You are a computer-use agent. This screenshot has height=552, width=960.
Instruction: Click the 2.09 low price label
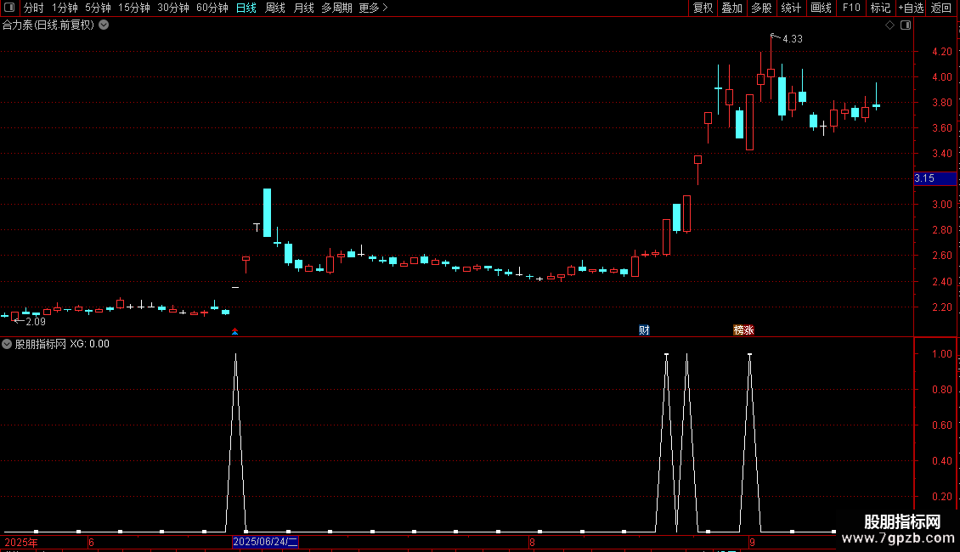[x=36, y=322]
